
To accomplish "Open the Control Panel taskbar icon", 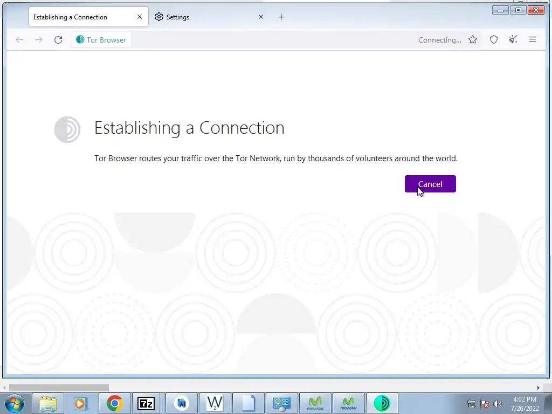I will tap(281, 403).
